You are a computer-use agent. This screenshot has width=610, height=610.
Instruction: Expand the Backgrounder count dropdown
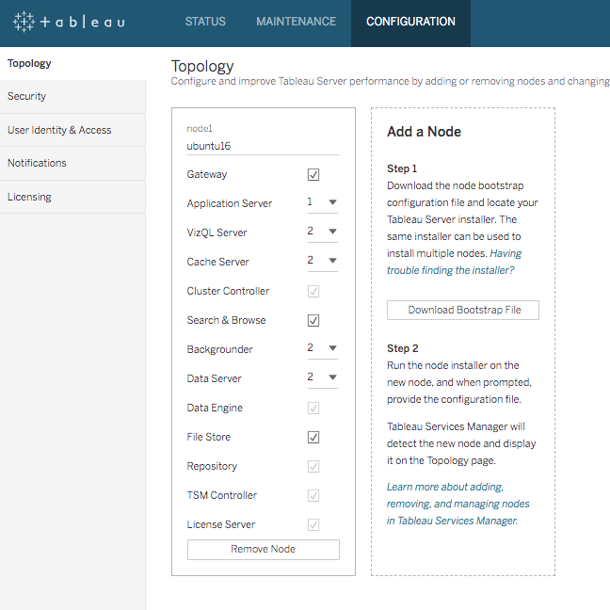coord(323,348)
